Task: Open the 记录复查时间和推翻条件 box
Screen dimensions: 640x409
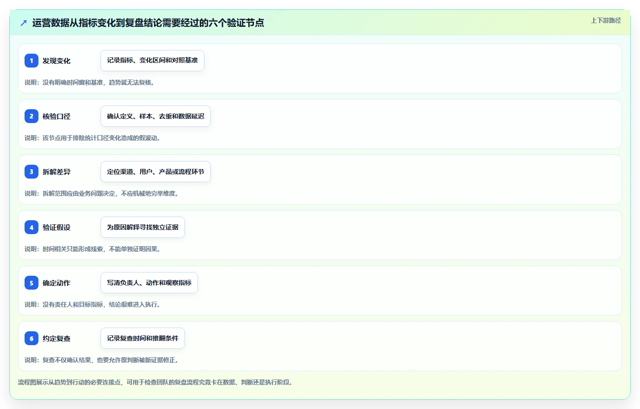Action: coord(143,338)
